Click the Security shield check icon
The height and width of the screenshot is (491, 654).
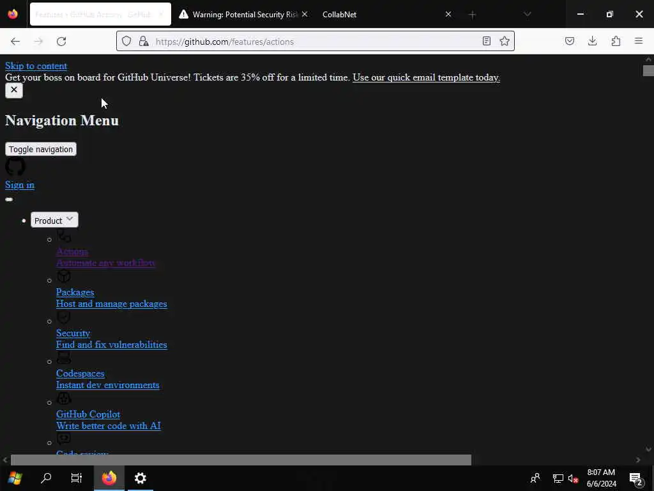coord(64,317)
